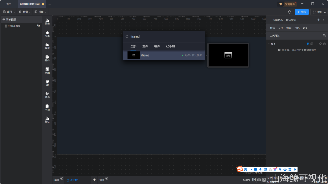
Task: Add a new script with the plus icon
Action: click(316, 44)
